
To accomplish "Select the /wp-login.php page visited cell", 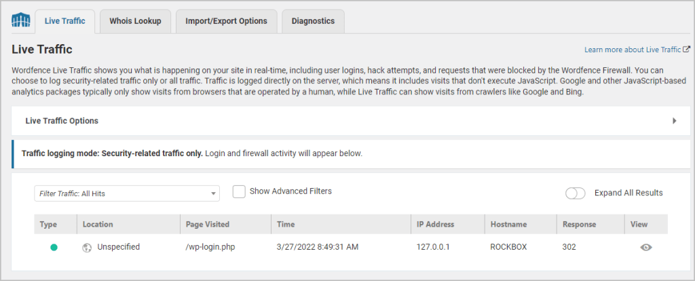I will [210, 247].
